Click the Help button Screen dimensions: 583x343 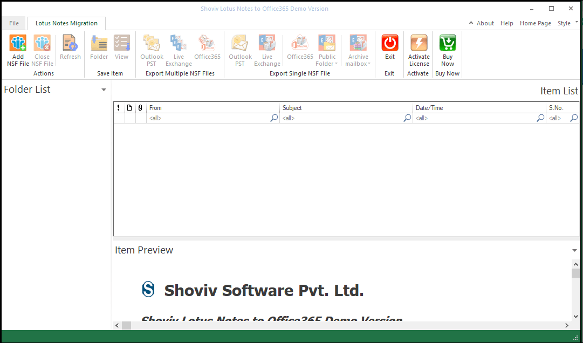tap(506, 23)
